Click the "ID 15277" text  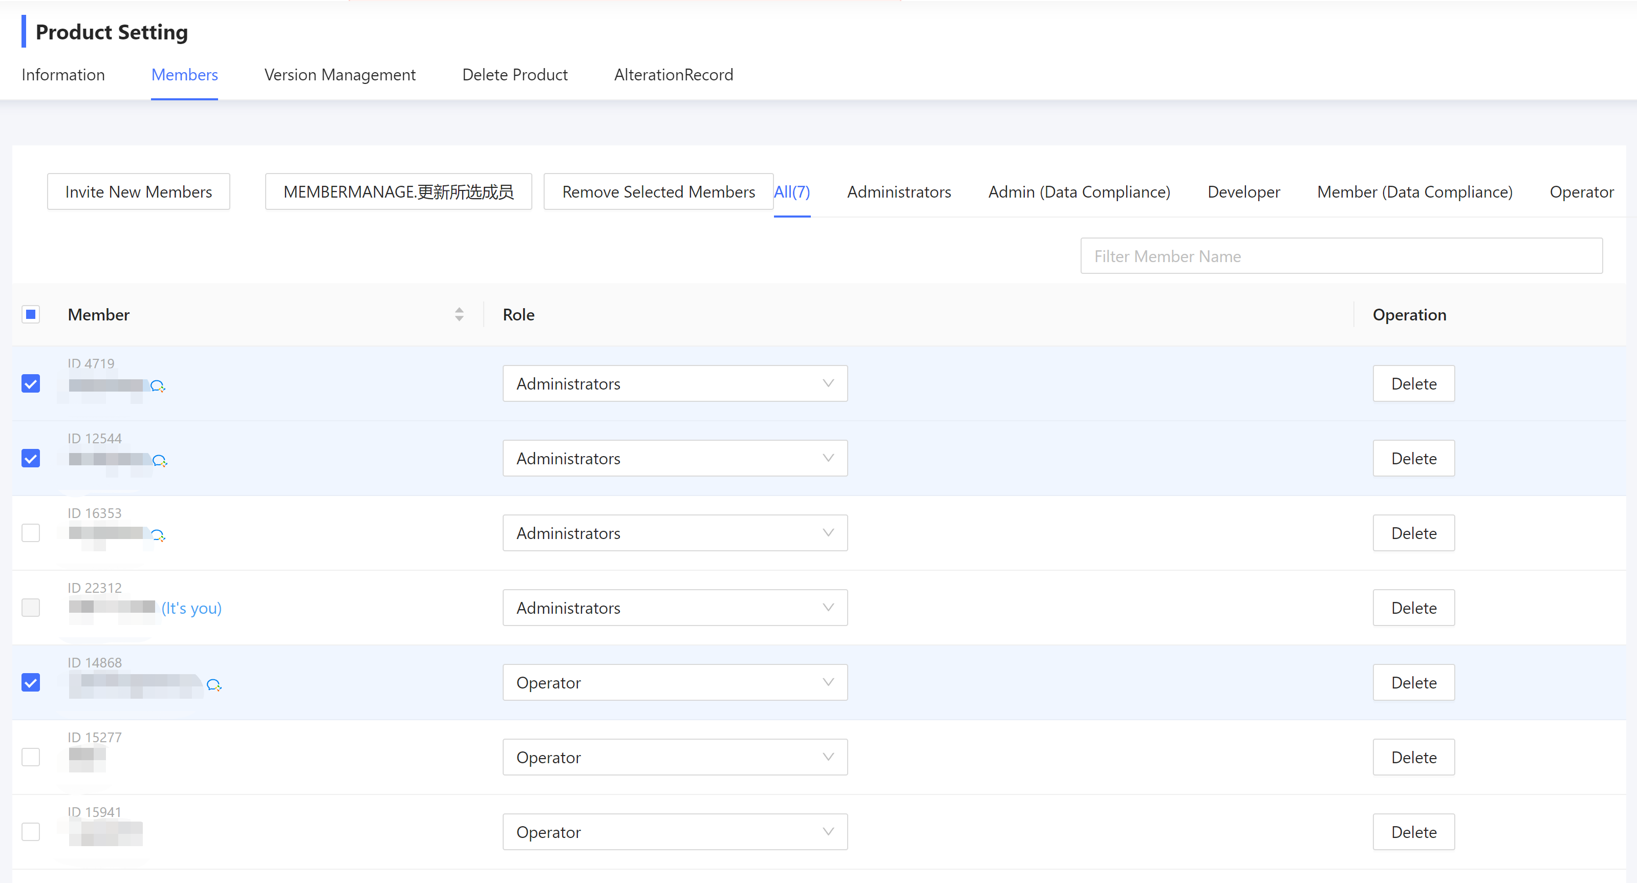pos(95,738)
